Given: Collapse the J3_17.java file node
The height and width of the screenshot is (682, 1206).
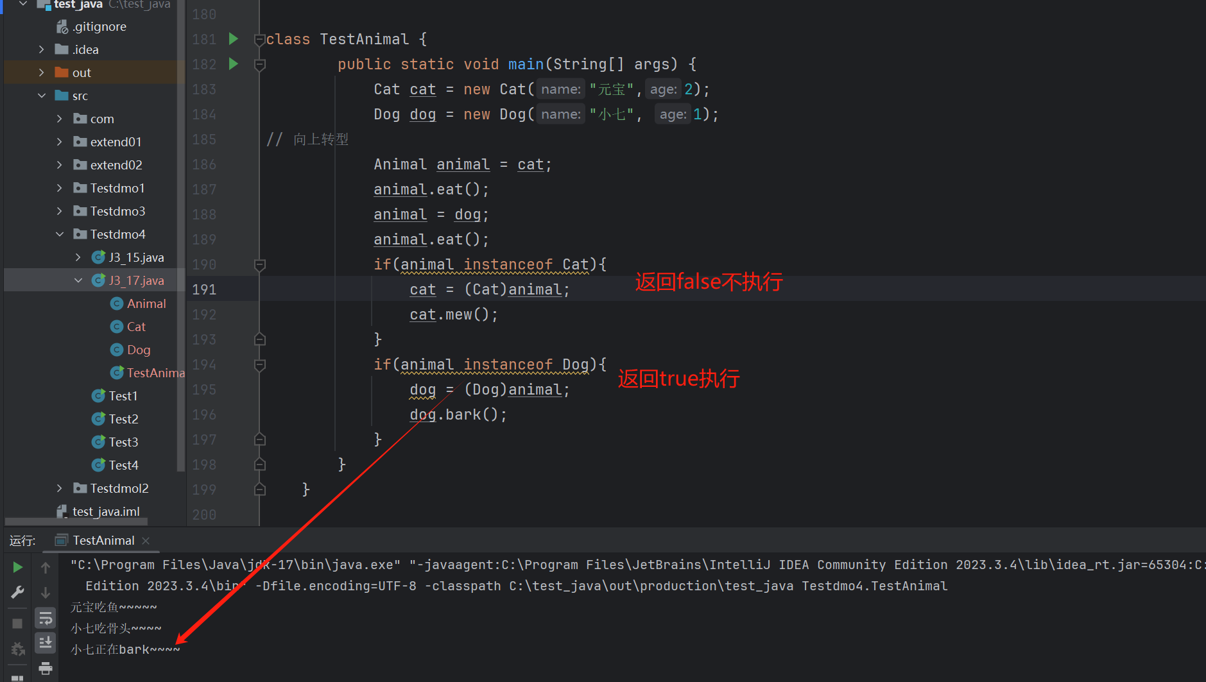Looking at the screenshot, I should [x=78, y=280].
